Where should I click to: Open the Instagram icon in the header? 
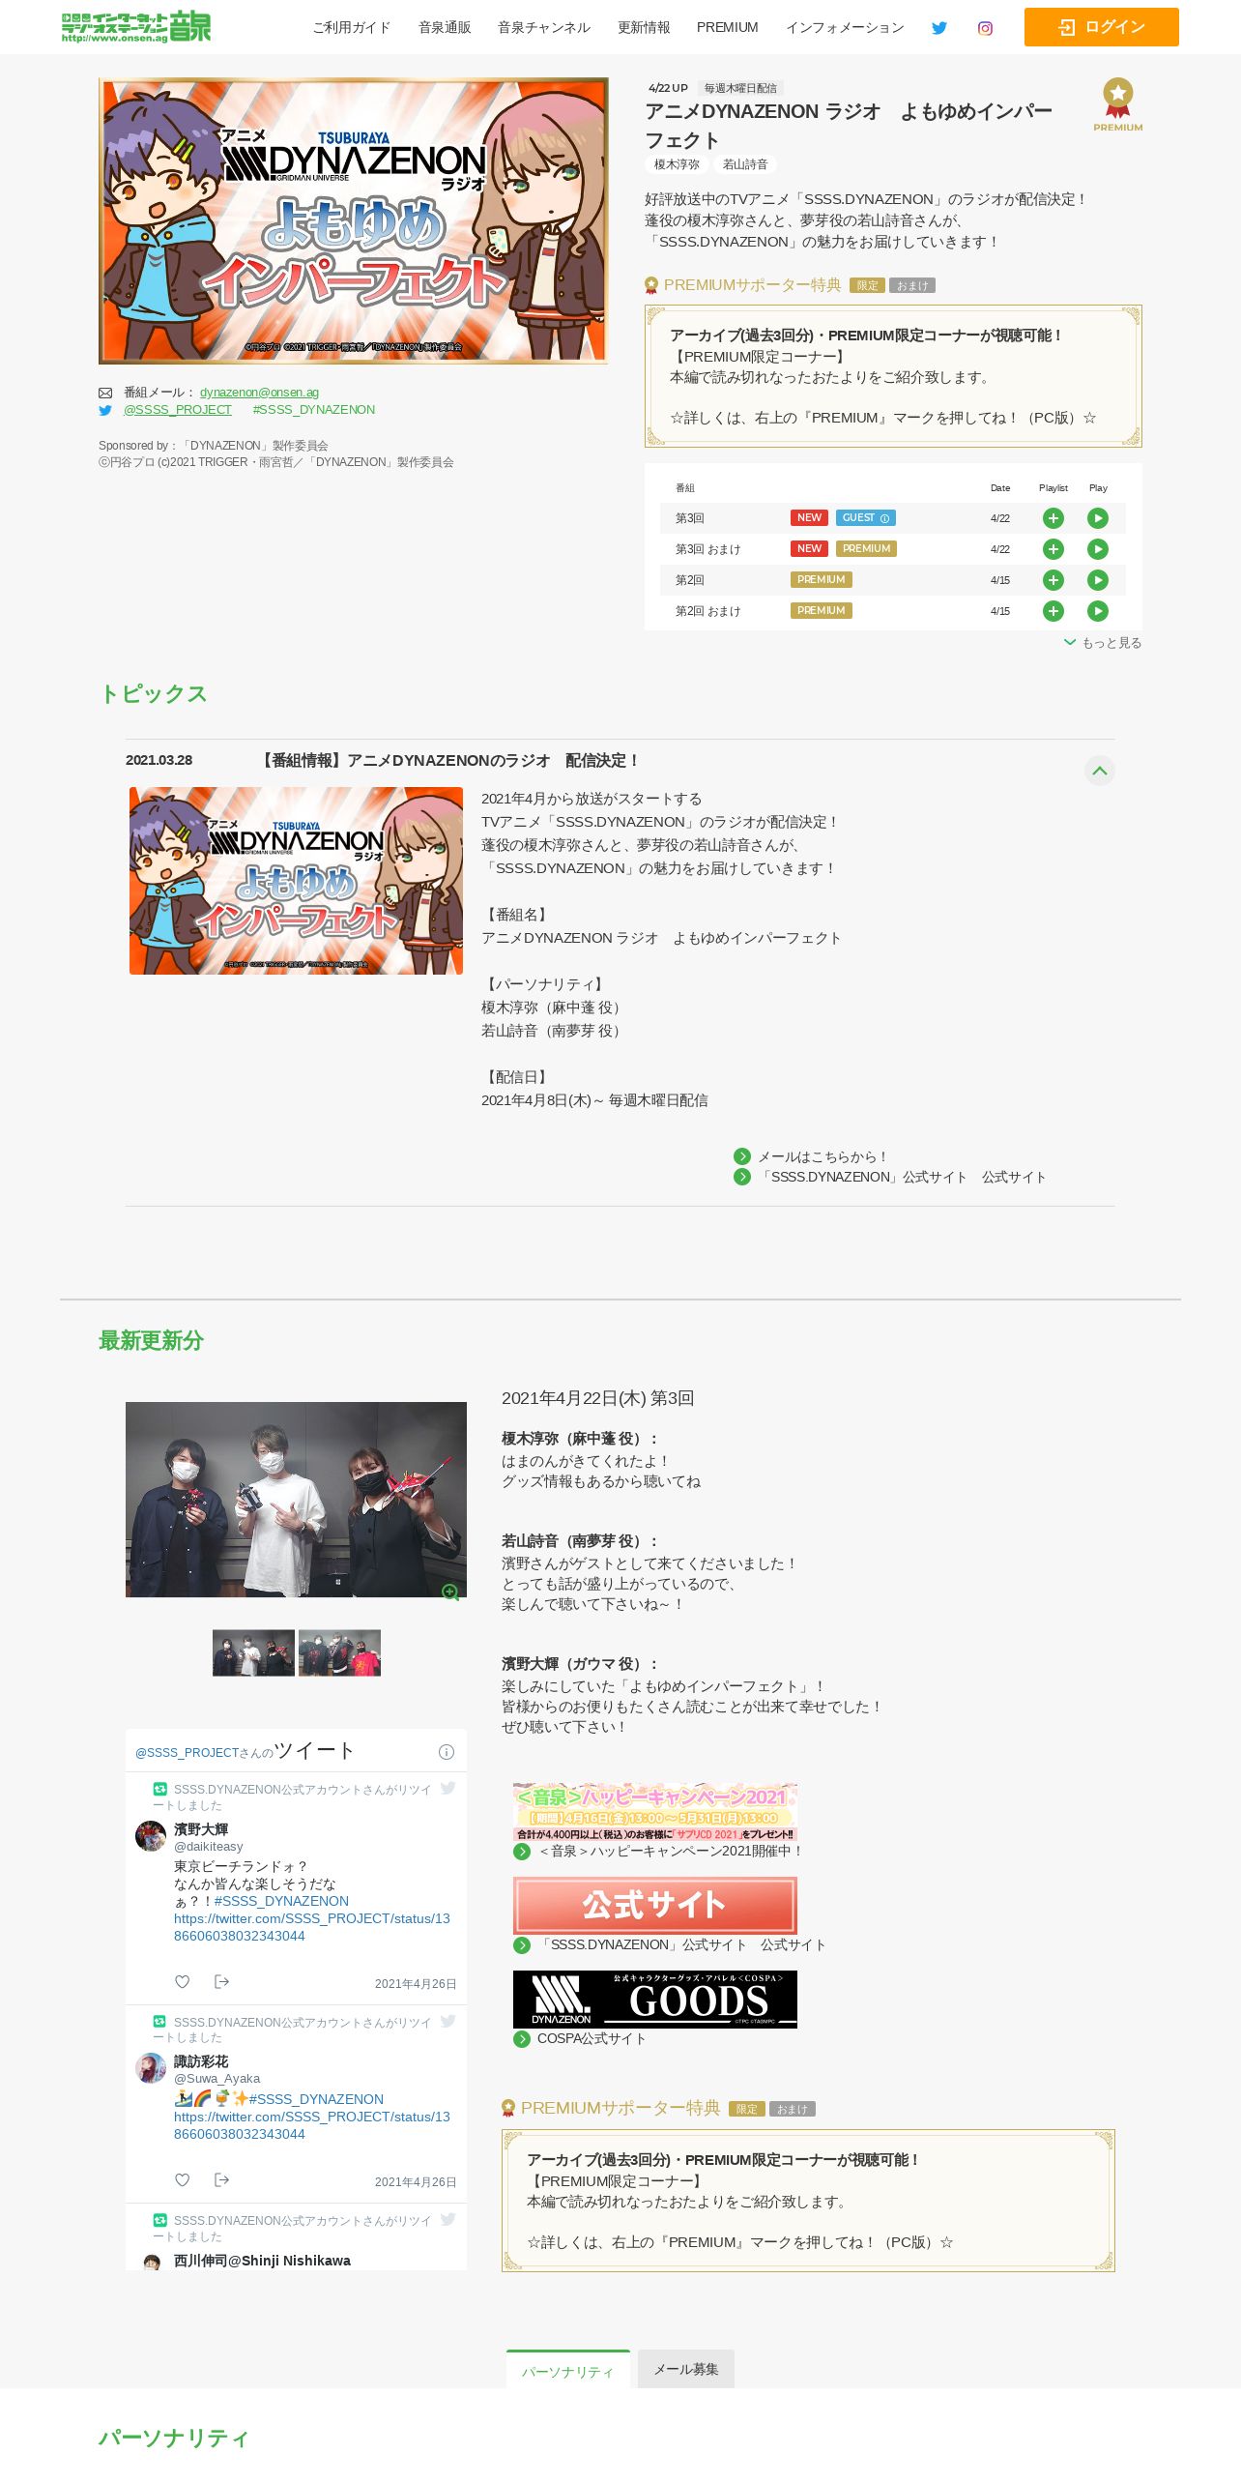(x=985, y=28)
